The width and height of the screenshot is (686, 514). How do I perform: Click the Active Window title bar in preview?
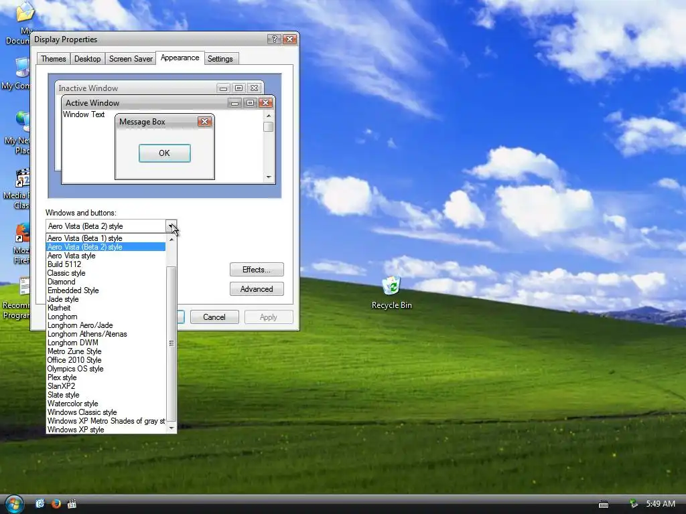pos(168,102)
